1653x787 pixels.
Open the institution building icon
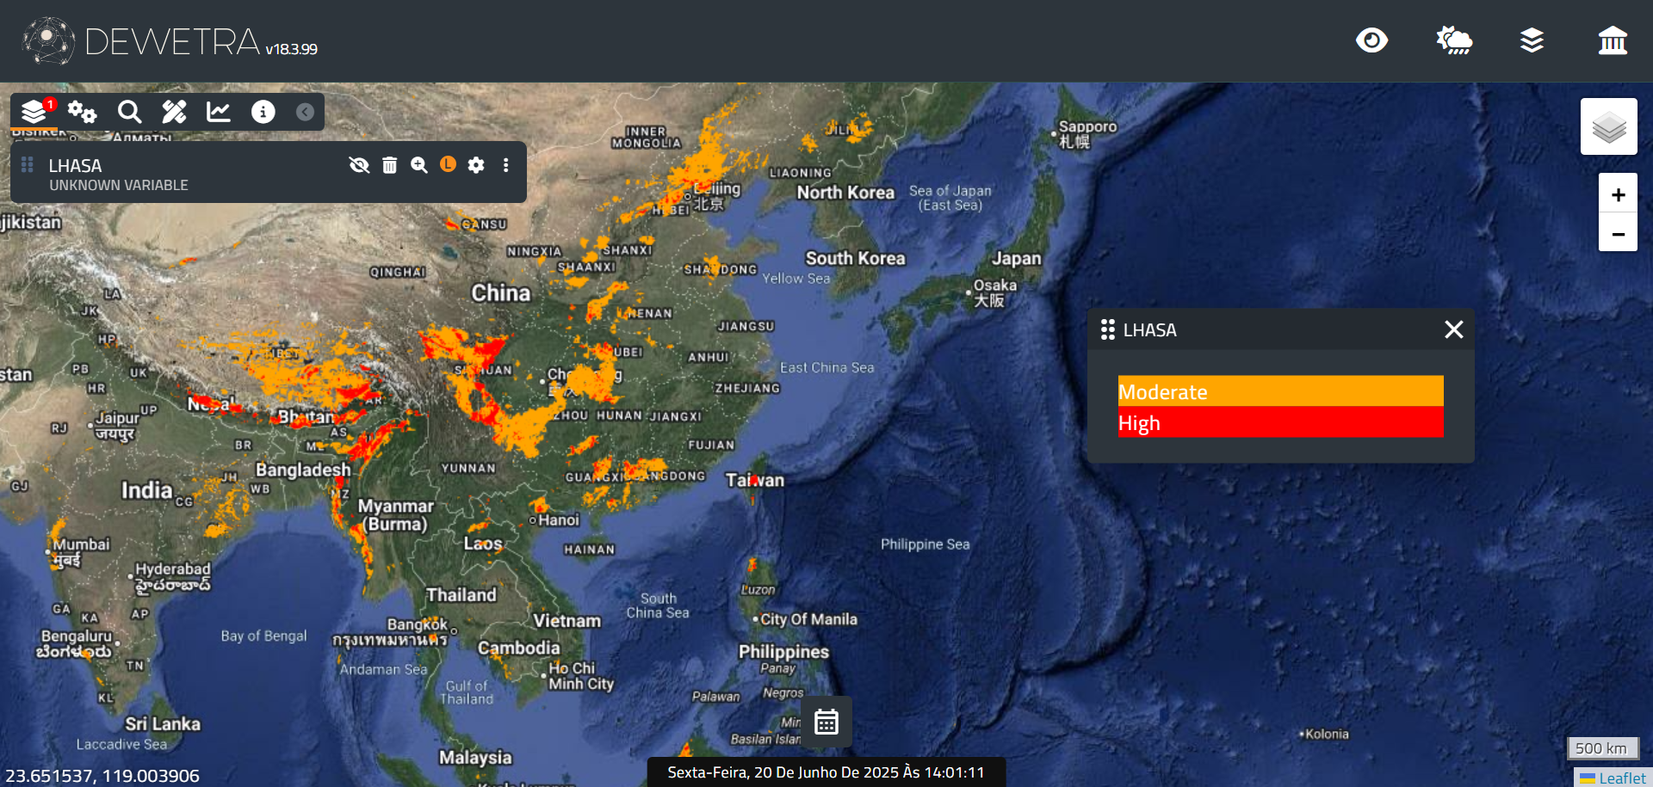click(1613, 40)
